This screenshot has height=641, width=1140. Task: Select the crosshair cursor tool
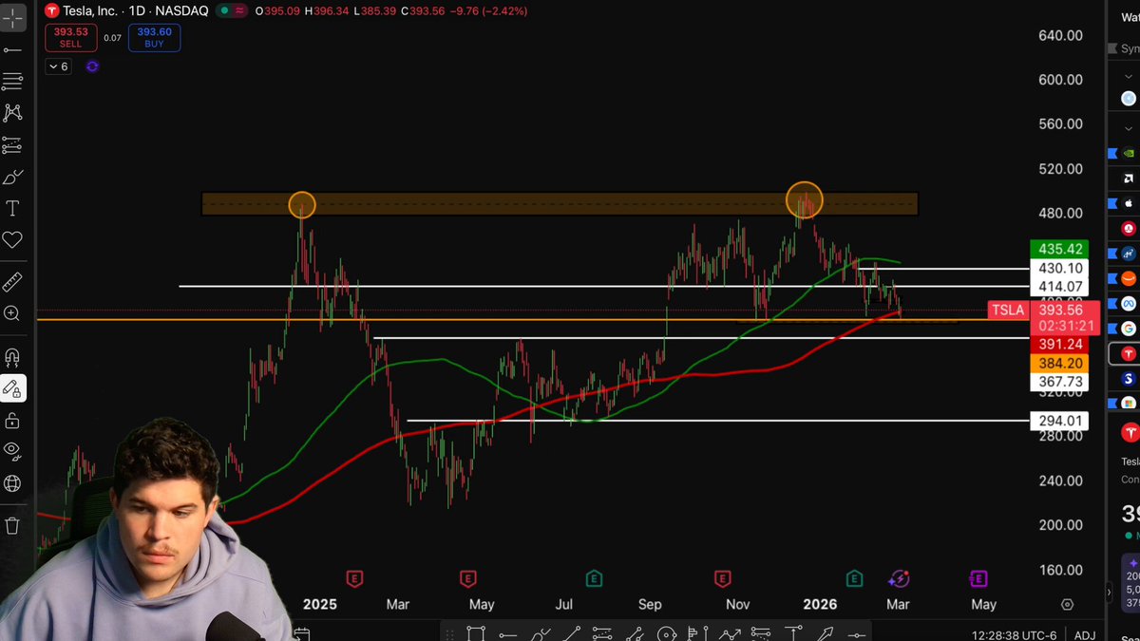coord(12,17)
